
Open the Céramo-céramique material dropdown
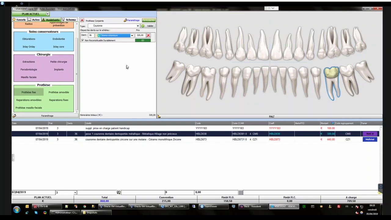coord(132,35)
